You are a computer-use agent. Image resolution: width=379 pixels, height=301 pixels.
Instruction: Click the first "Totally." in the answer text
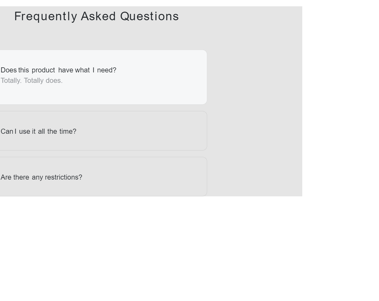pyautogui.click(x=11, y=81)
